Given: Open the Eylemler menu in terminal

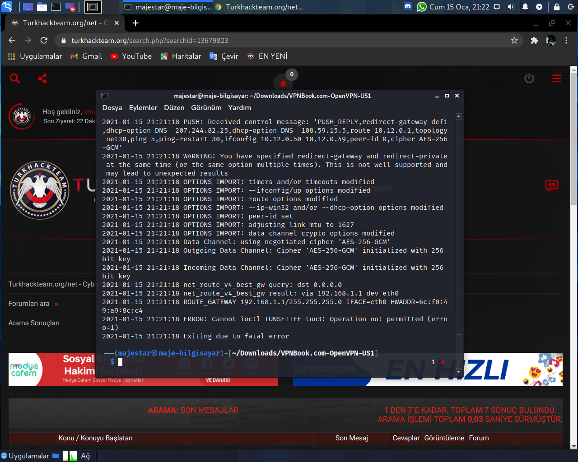Looking at the screenshot, I should [143, 107].
